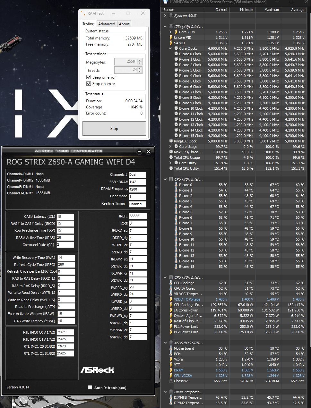Click the Chassis2 fan icon

(x=171, y=381)
